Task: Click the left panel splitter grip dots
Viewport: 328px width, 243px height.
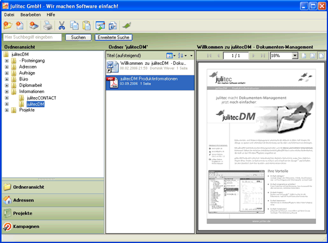Action: pyautogui.click(x=47, y=179)
